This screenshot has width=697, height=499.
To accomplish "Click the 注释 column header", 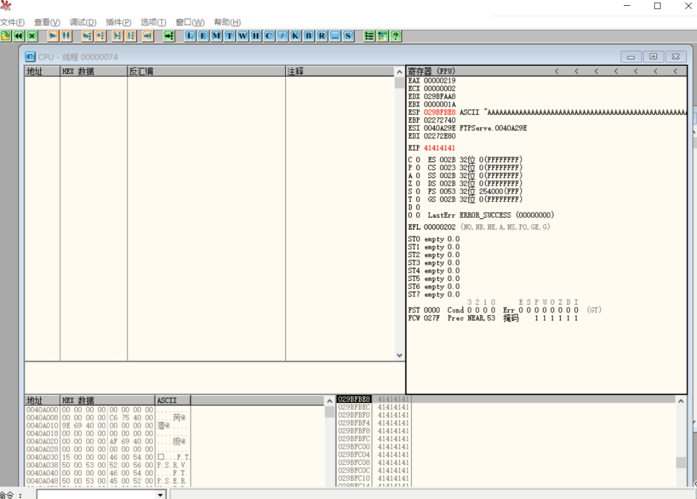I will click(340, 71).
